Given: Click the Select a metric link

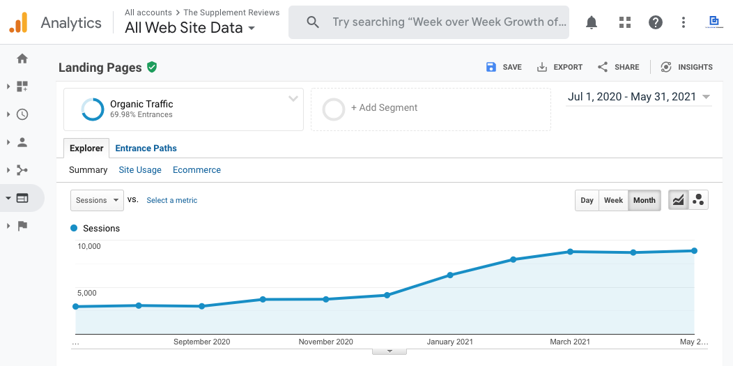Looking at the screenshot, I should (171, 200).
